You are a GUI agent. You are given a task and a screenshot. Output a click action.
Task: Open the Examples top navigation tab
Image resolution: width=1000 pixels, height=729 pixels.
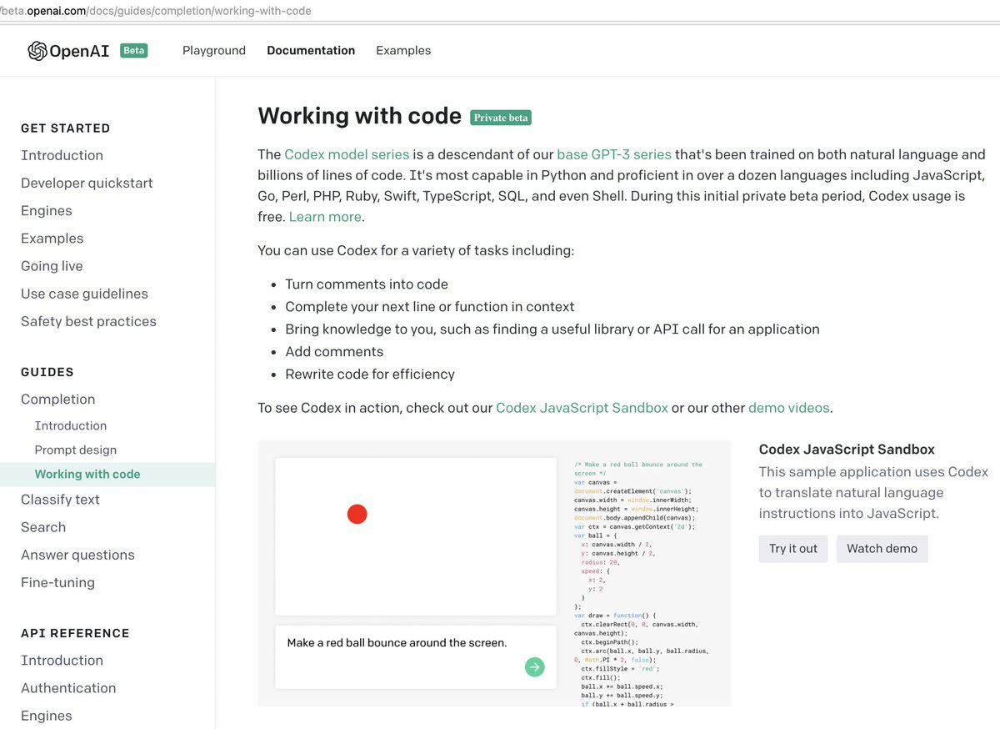coord(403,50)
